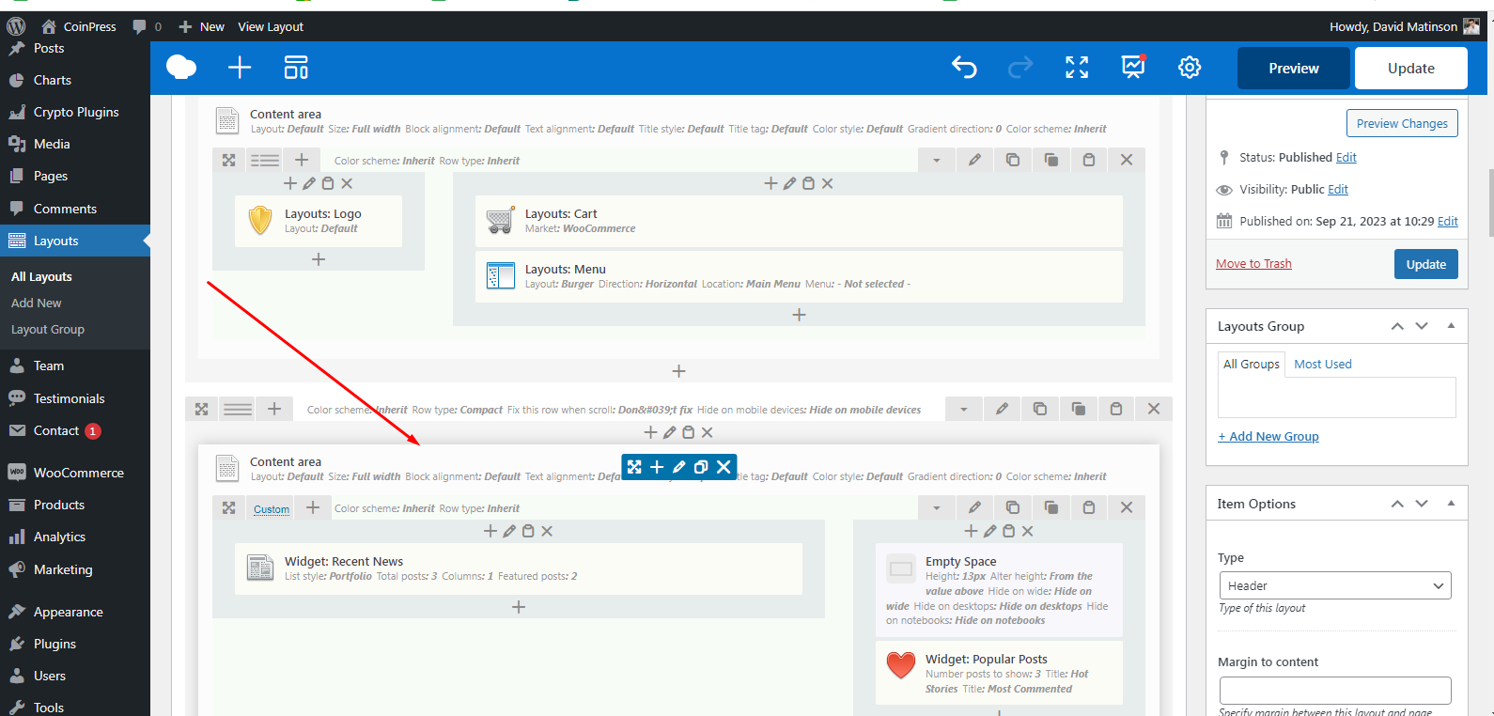This screenshot has width=1494, height=716.
Task: Click the Preview Changes button
Action: point(1401,124)
